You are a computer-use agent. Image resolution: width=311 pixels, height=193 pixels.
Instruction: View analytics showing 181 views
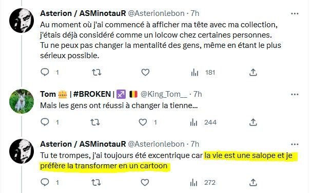tap(203, 73)
